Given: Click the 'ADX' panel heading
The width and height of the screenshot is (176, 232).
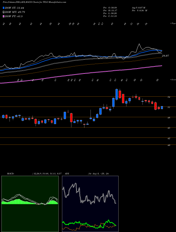Looking at the screenshot, I should click(x=67, y=174).
